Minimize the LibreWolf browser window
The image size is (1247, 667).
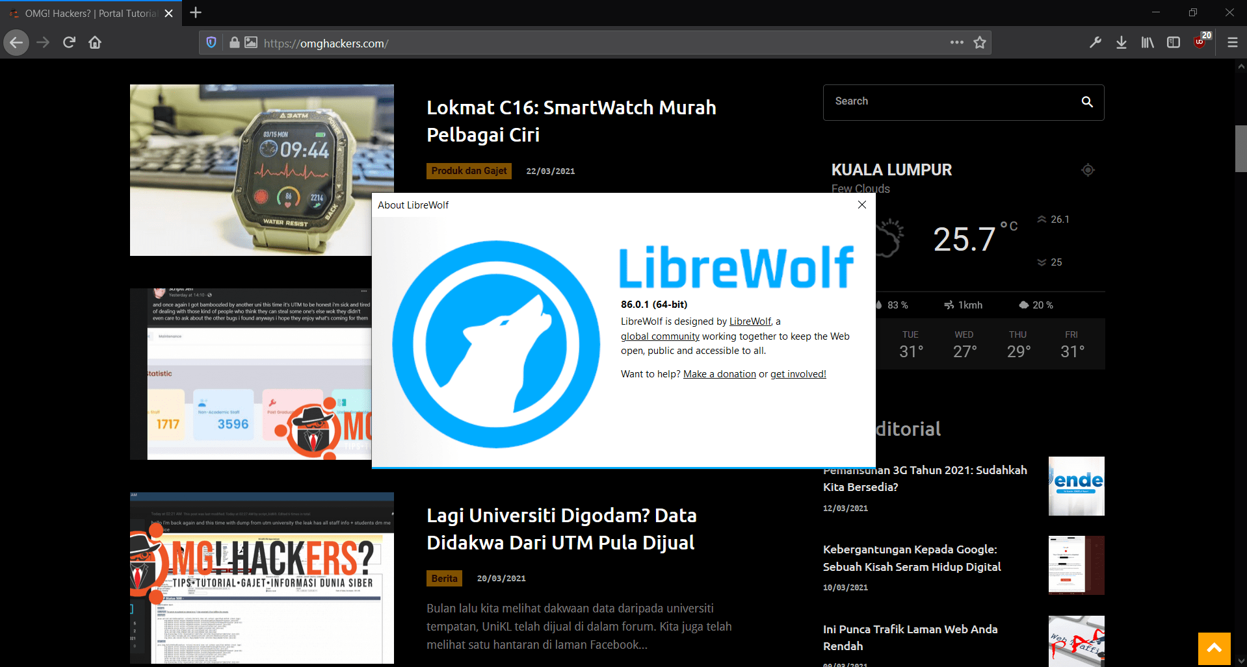click(x=1156, y=12)
